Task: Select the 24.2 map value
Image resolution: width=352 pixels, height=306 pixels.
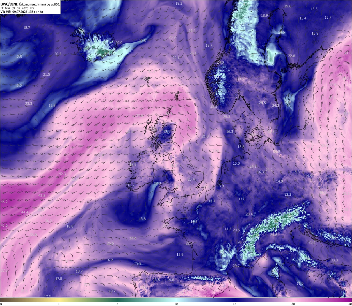Action: (276, 105)
